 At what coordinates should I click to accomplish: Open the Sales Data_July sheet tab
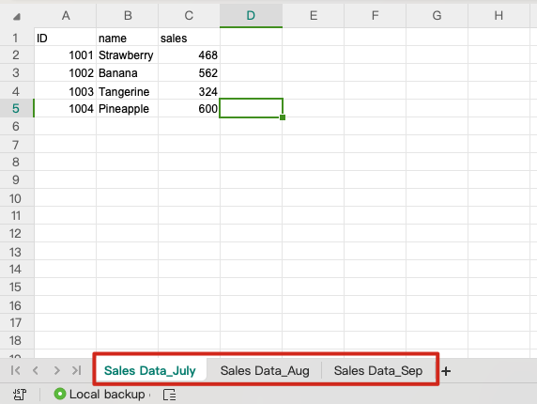click(x=150, y=370)
